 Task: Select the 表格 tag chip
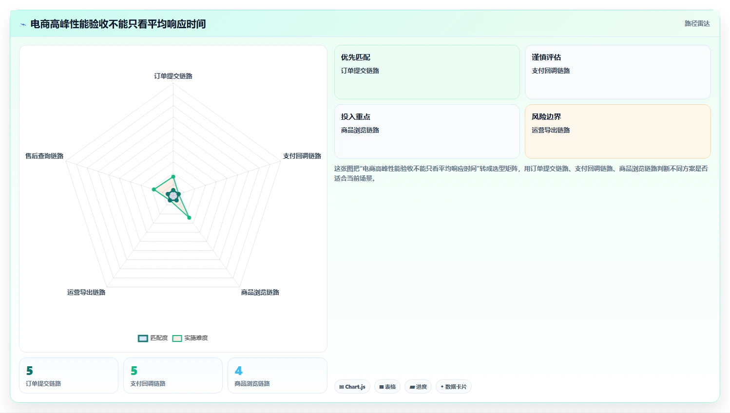[387, 387]
